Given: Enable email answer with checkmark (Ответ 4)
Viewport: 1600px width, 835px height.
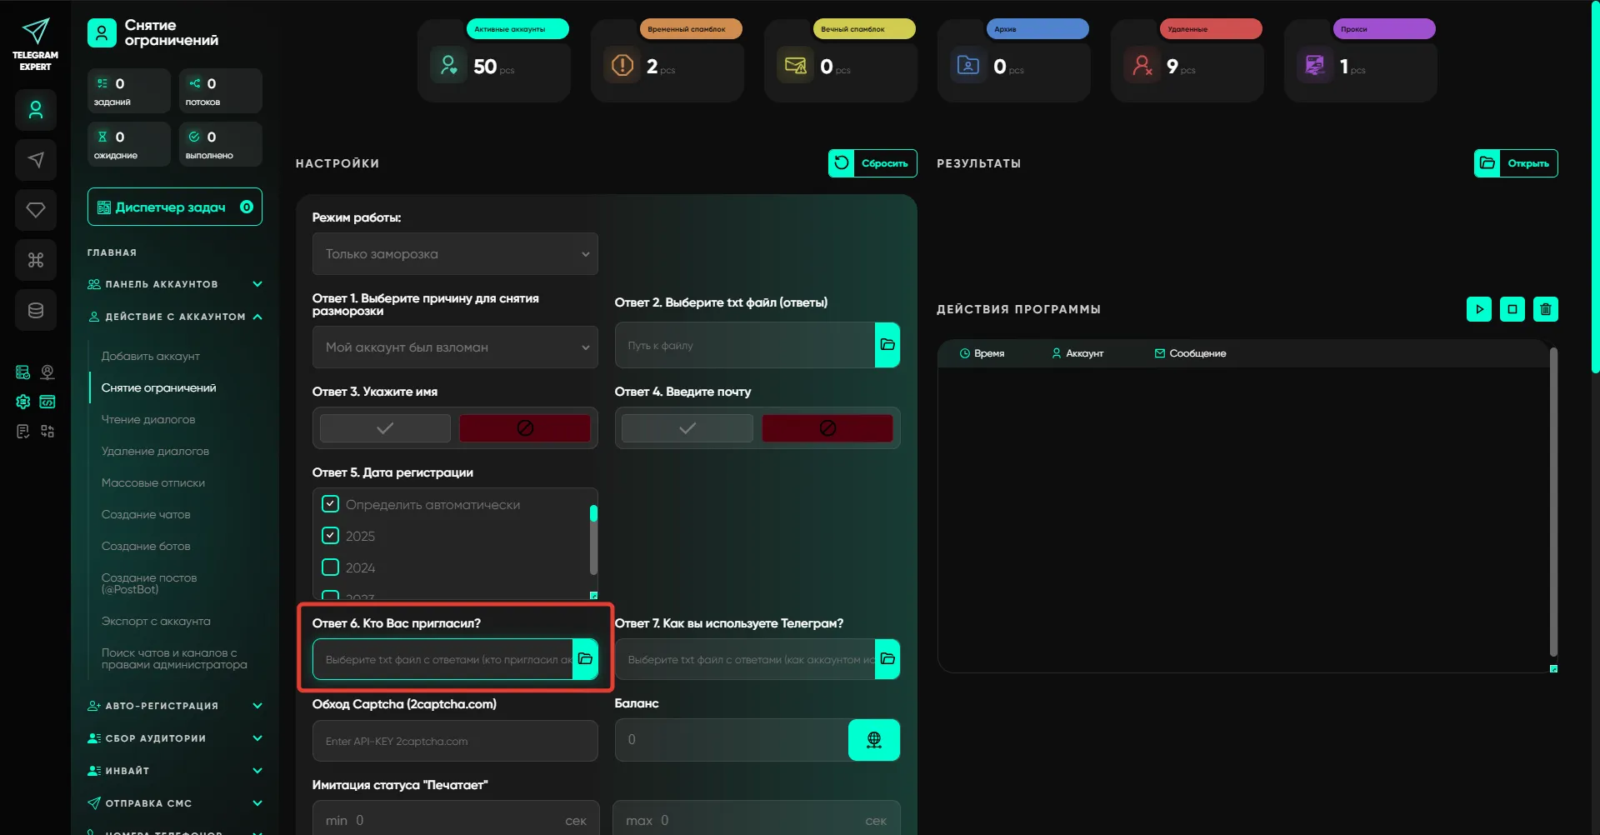Looking at the screenshot, I should click(687, 428).
